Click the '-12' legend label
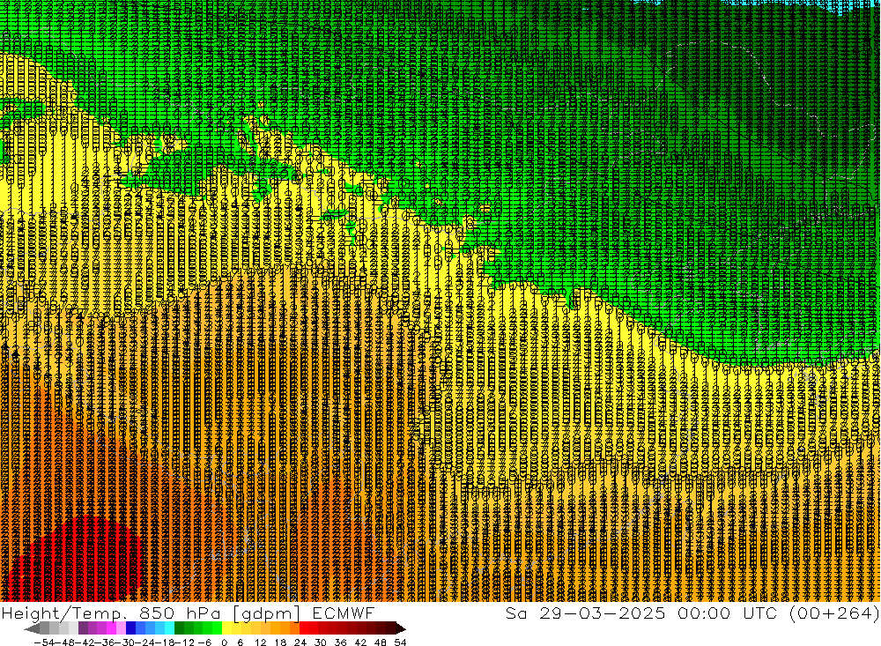 pos(186,642)
